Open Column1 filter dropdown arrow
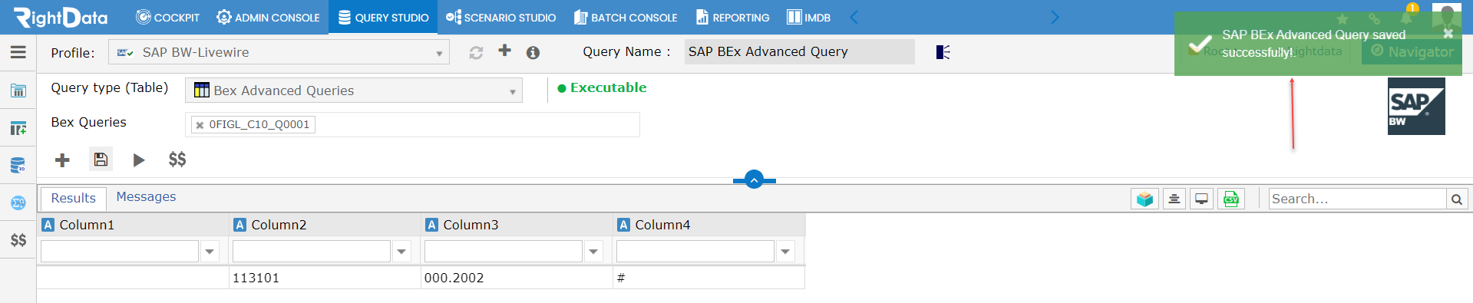1473x303 pixels. click(x=210, y=252)
